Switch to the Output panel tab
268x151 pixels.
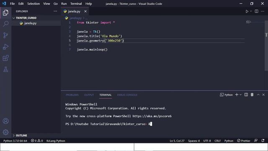(x=89, y=95)
